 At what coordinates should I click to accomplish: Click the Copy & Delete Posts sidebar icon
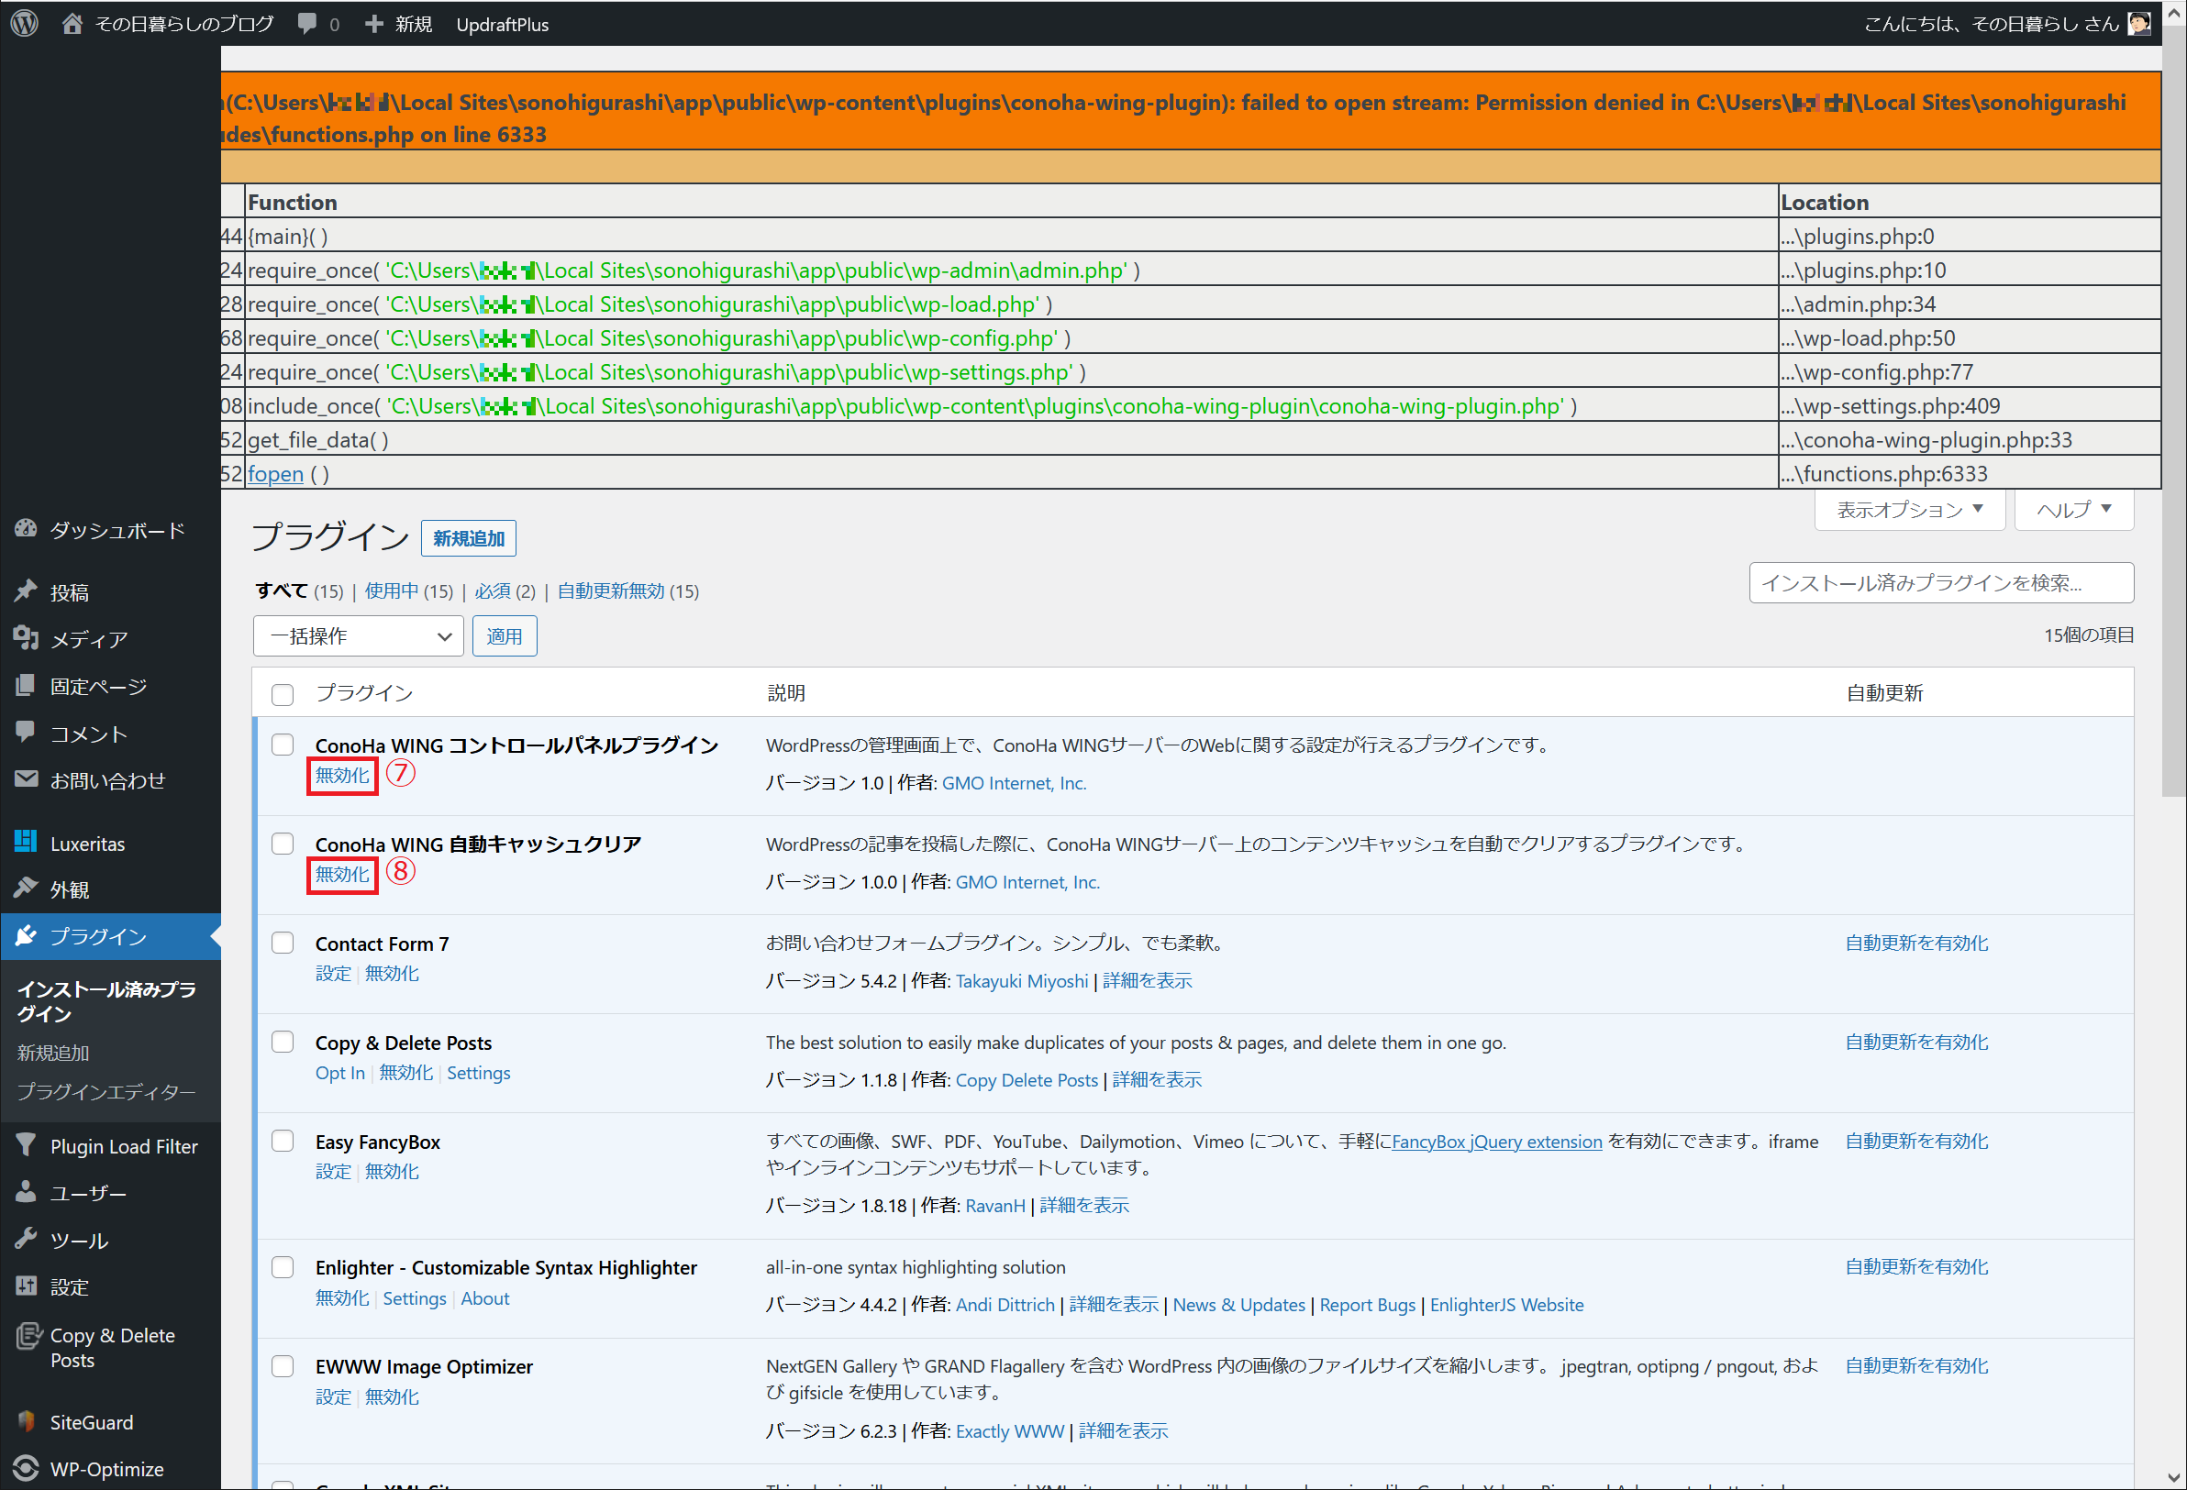(28, 1336)
